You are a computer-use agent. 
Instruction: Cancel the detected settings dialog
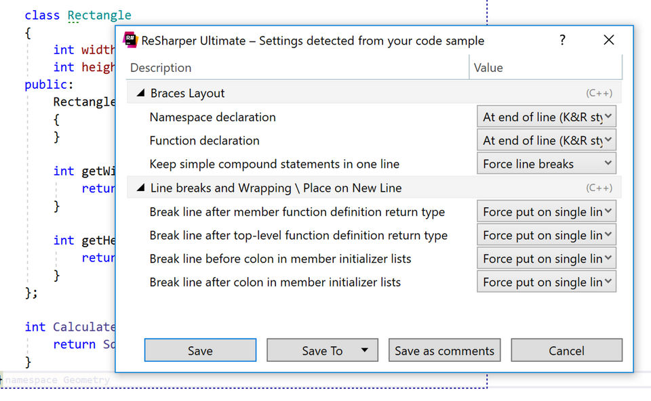[566, 350]
